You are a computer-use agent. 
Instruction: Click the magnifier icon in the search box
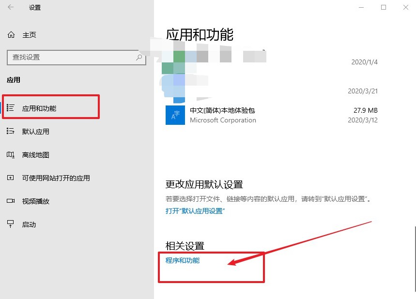(139, 57)
